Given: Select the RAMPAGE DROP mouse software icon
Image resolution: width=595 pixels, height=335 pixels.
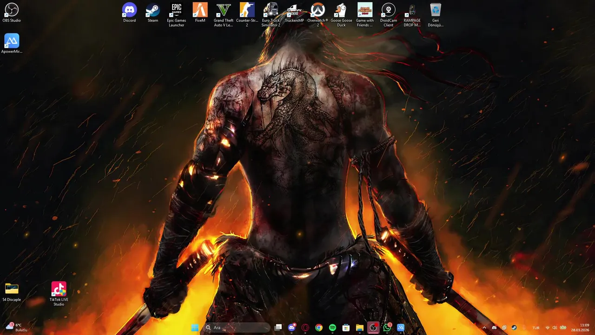Looking at the screenshot, I should pyautogui.click(x=412, y=15).
